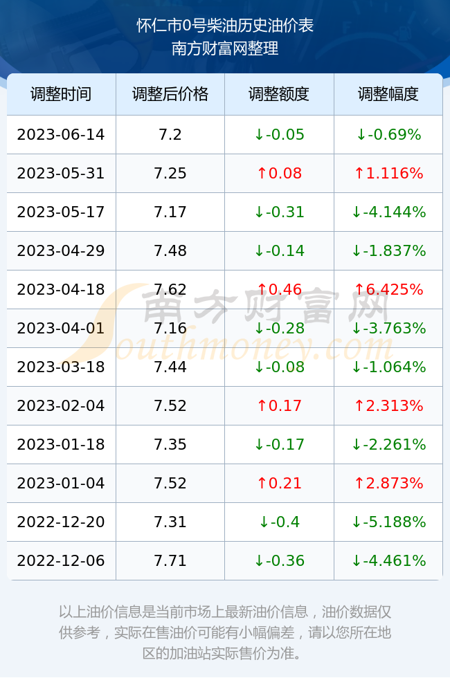Screen dimensions: 450x678
Task: Select the 调整额度 column header
Action: point(279,94)
